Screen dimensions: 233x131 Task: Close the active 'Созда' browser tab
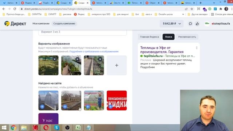tap(87, 3)
